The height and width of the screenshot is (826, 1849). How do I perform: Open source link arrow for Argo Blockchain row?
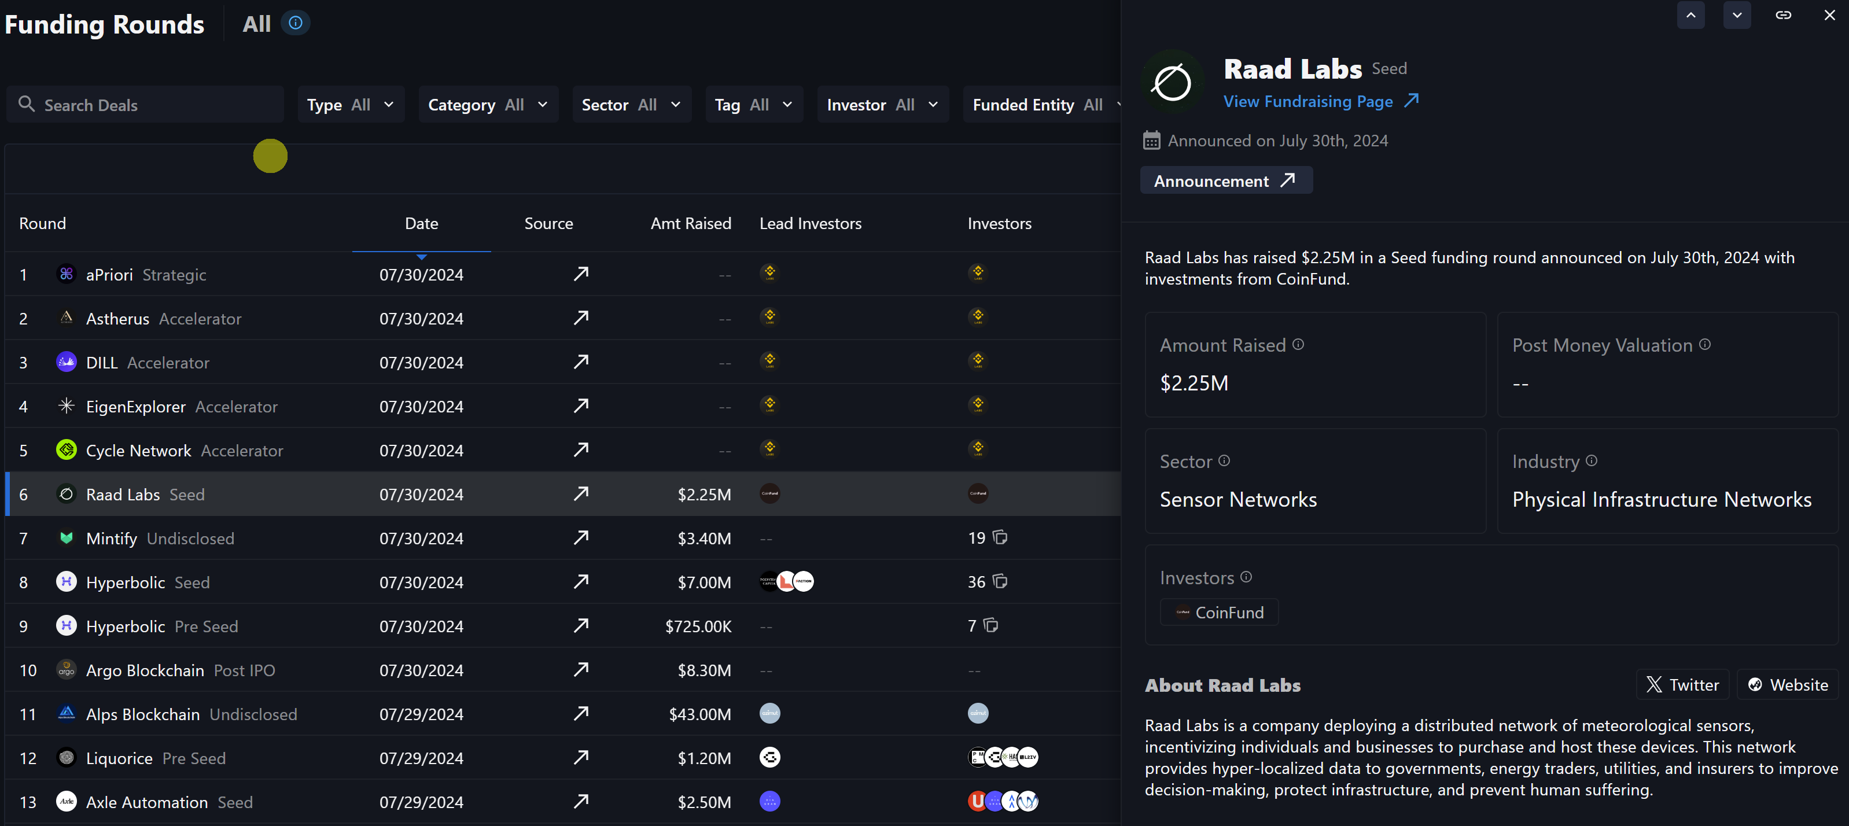(581, 669)
